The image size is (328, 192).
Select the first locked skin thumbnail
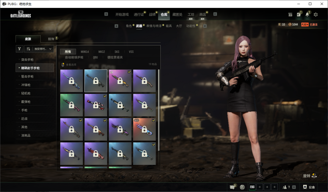71,81
